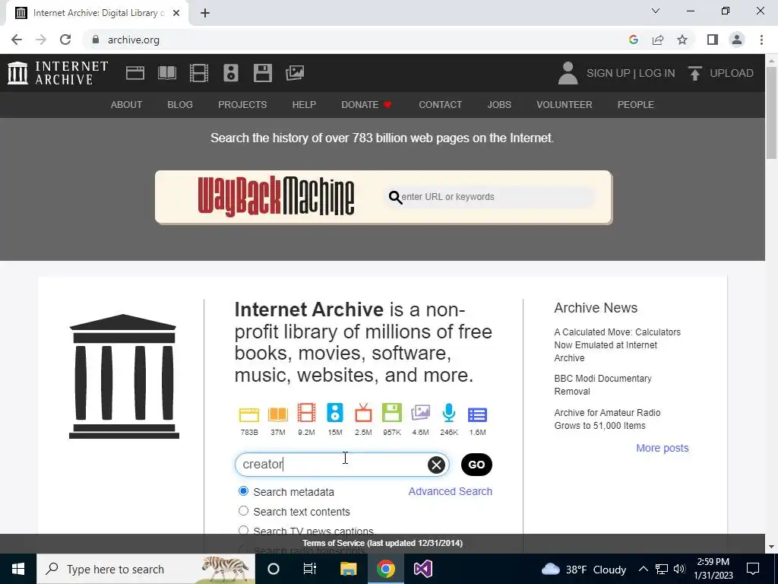The width and height of the screenshot is (778, 584).
Task: Select the Search text contents radio button
Action: (x=243, y=510)
